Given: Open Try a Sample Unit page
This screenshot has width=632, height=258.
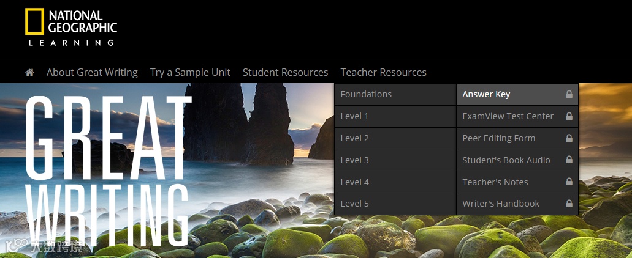Looking at the screenshot, I should click(190, 72).
